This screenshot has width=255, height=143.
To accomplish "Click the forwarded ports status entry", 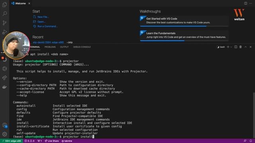I will 39,141.
